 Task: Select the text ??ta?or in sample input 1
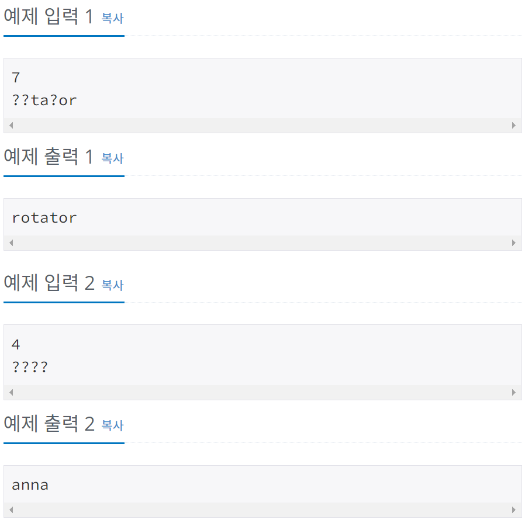(43, 99)
